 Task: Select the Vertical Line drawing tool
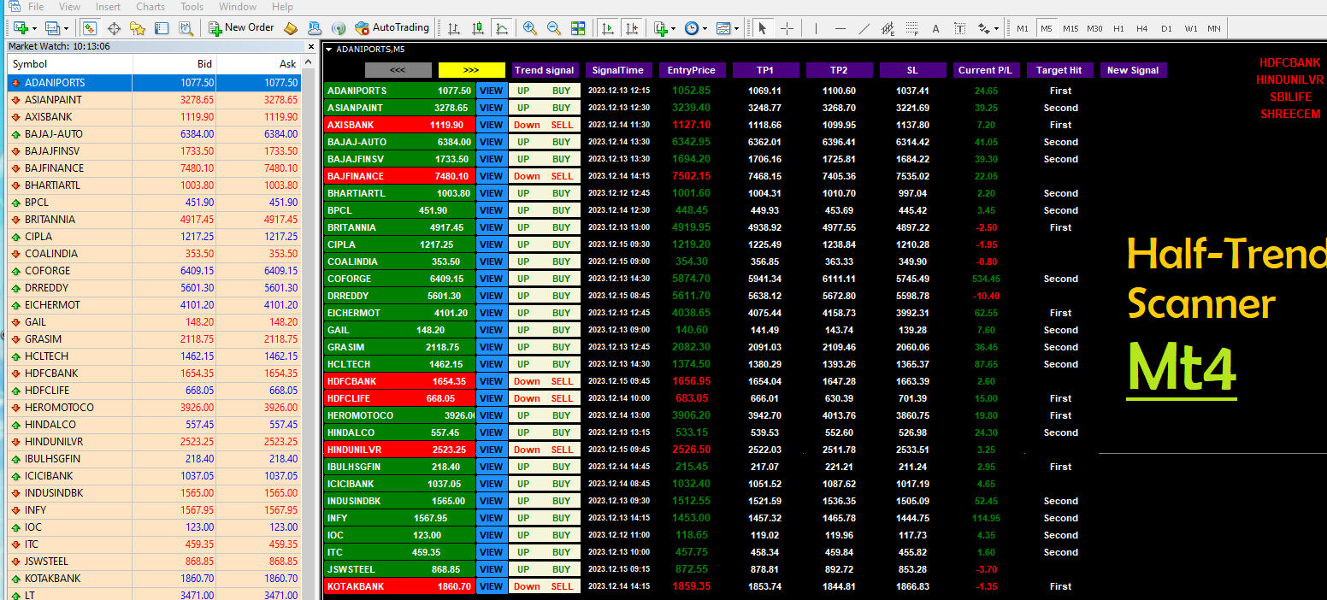click(816, 28)
